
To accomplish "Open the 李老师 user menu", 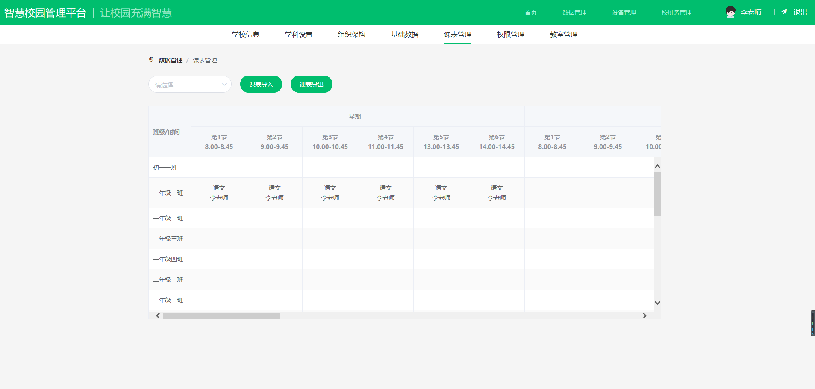I will point(751,12).
